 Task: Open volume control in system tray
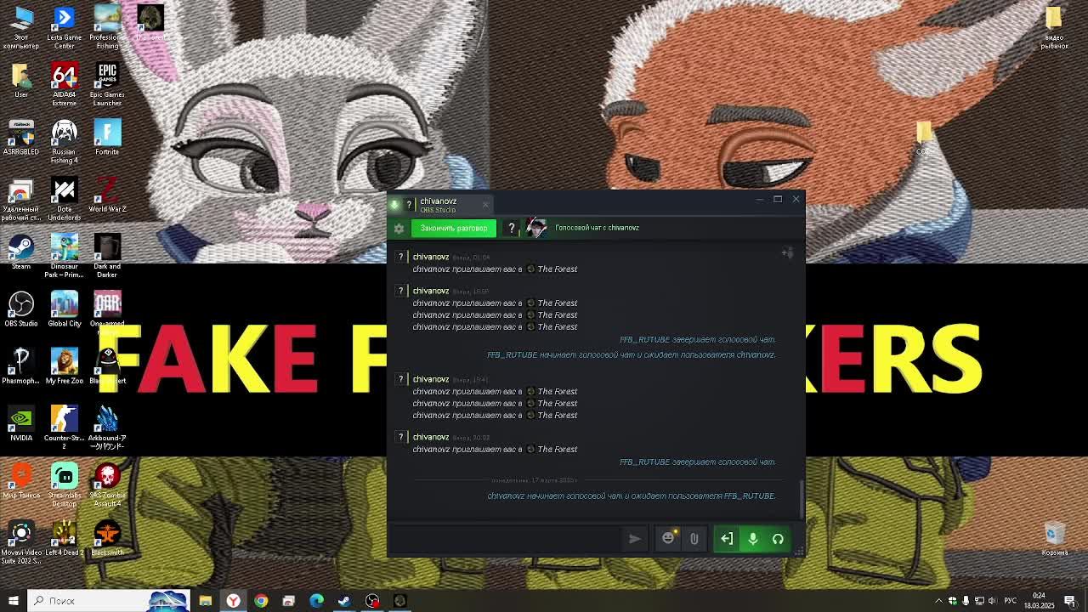tap(993, 601)
